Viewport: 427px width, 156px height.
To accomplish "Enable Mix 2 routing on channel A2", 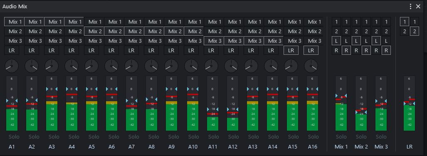I will coord(35,31).
